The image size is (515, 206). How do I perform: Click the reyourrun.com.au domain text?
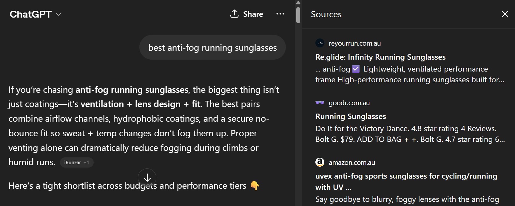coord(354,43)
